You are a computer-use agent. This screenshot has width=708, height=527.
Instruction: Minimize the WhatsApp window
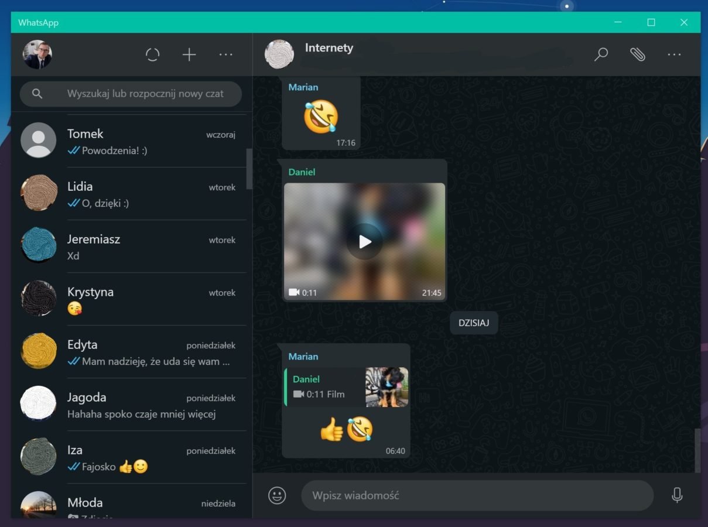pos(618,22)
